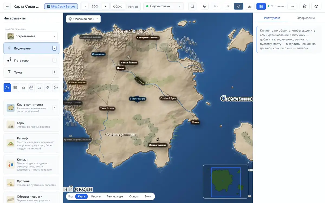Activate the Путь героя tool
Viewport: 325px width, 203px height.
31,60
